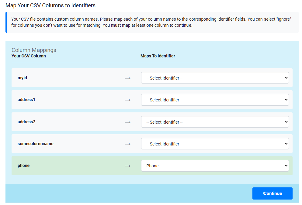Click the Column Mappings heading
The image size is (302, 205).
(x=34, y=50)
